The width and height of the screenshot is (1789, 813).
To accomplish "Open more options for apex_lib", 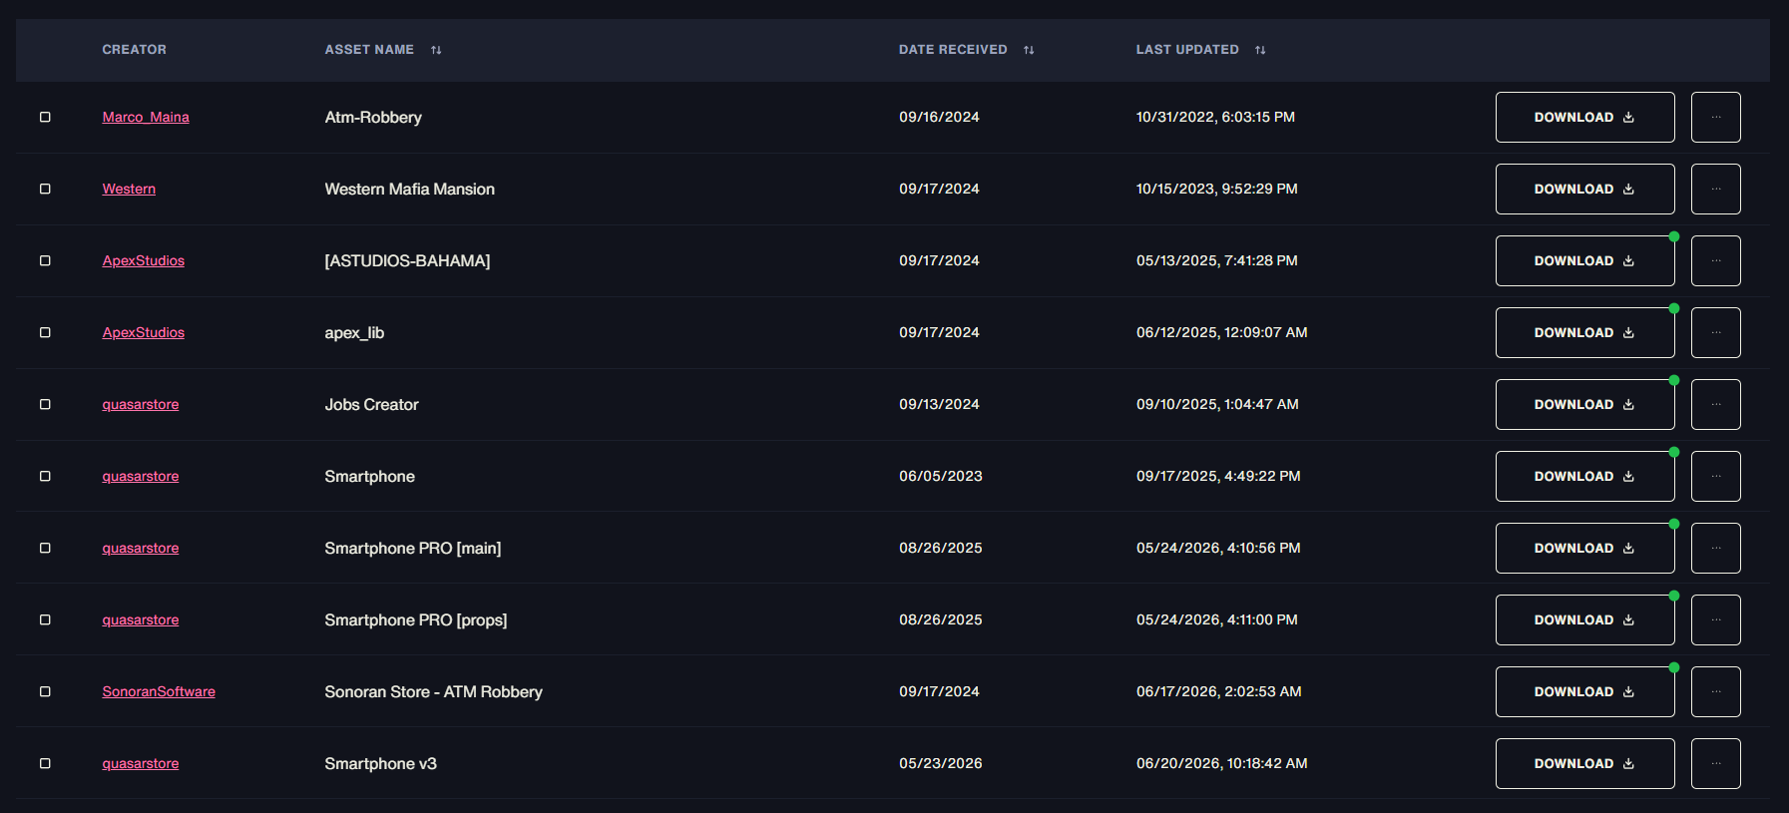I will point(1715,332).
